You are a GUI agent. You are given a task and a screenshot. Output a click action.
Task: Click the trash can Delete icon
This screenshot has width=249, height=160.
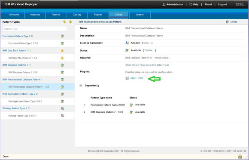tap(227, 22)
